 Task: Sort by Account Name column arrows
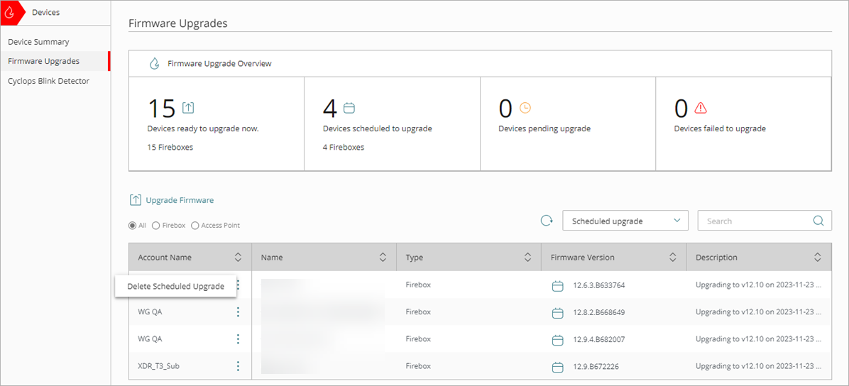238,258
